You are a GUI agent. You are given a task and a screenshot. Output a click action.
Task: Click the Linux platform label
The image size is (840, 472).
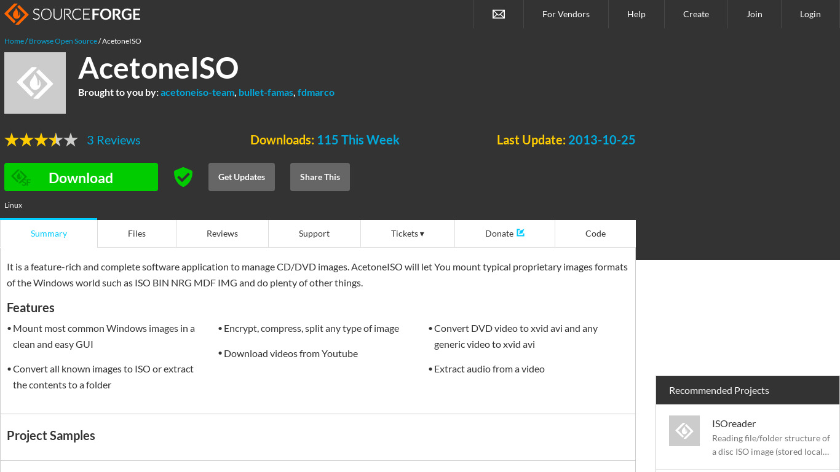(13, 205)
